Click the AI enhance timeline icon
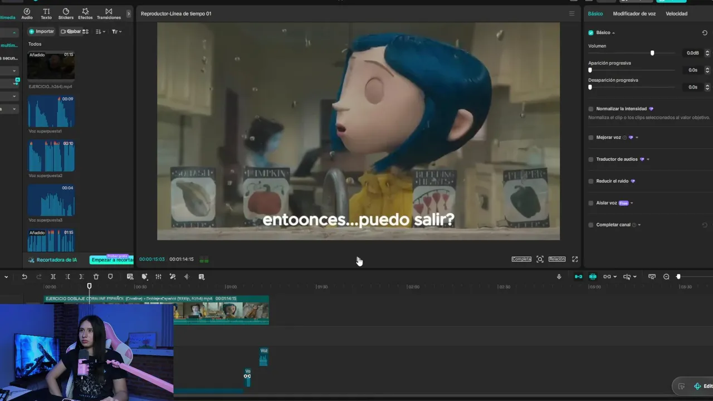This screenshot has height=401, width=713. pyautogui.click(x=144, y=277)
